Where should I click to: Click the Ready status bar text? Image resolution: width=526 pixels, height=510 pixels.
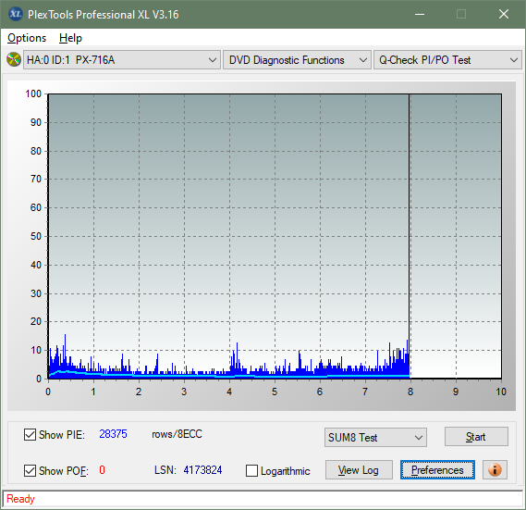click(20, 499)
